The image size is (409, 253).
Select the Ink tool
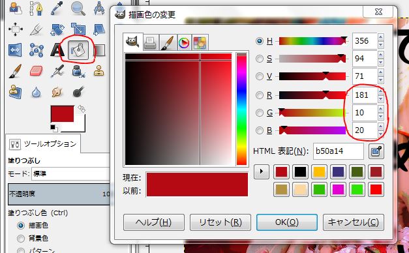coord(78,71)
